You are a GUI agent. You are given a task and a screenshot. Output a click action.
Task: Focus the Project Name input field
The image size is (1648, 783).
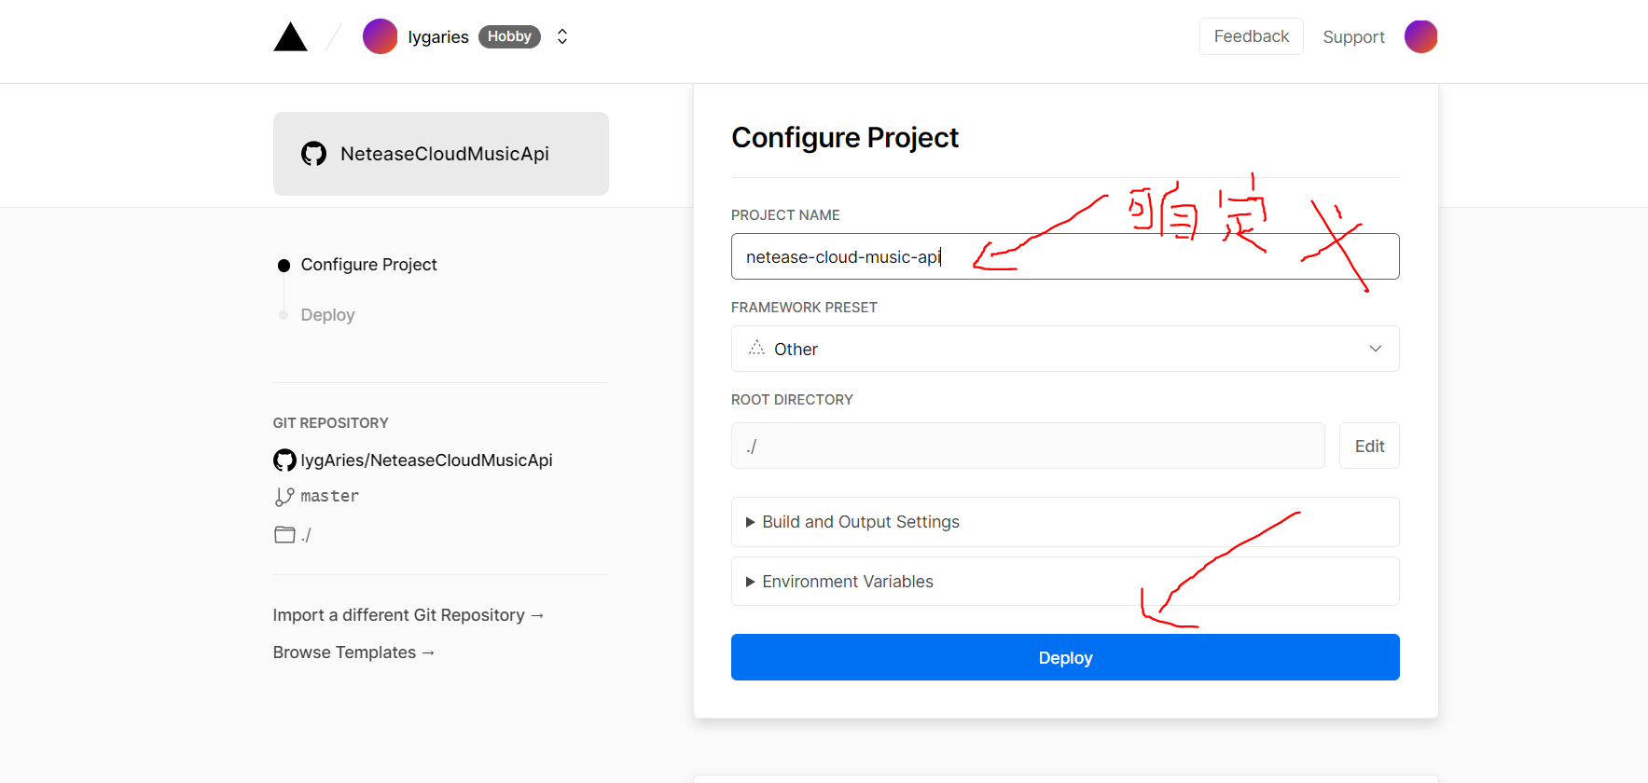click(x=1065, y=256)
